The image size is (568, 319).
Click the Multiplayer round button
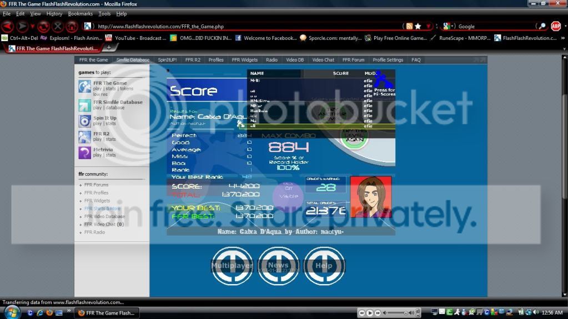click(x=232, y=266)
